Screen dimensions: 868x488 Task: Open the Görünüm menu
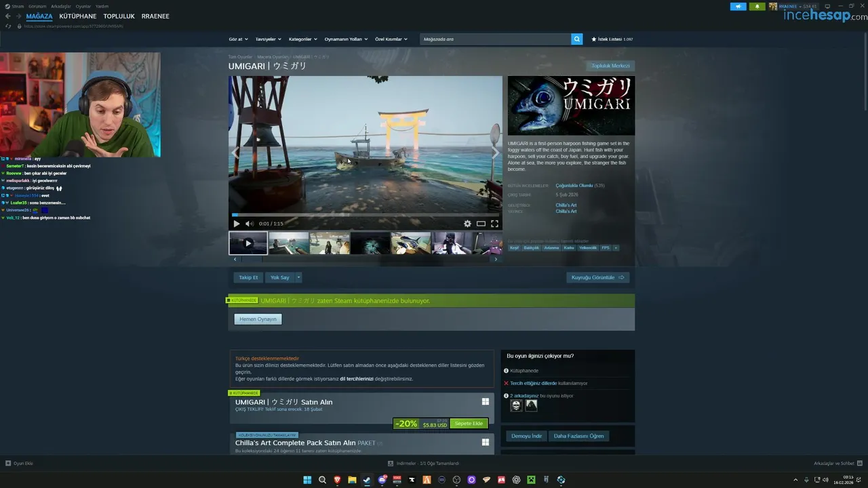click(37, 6)
